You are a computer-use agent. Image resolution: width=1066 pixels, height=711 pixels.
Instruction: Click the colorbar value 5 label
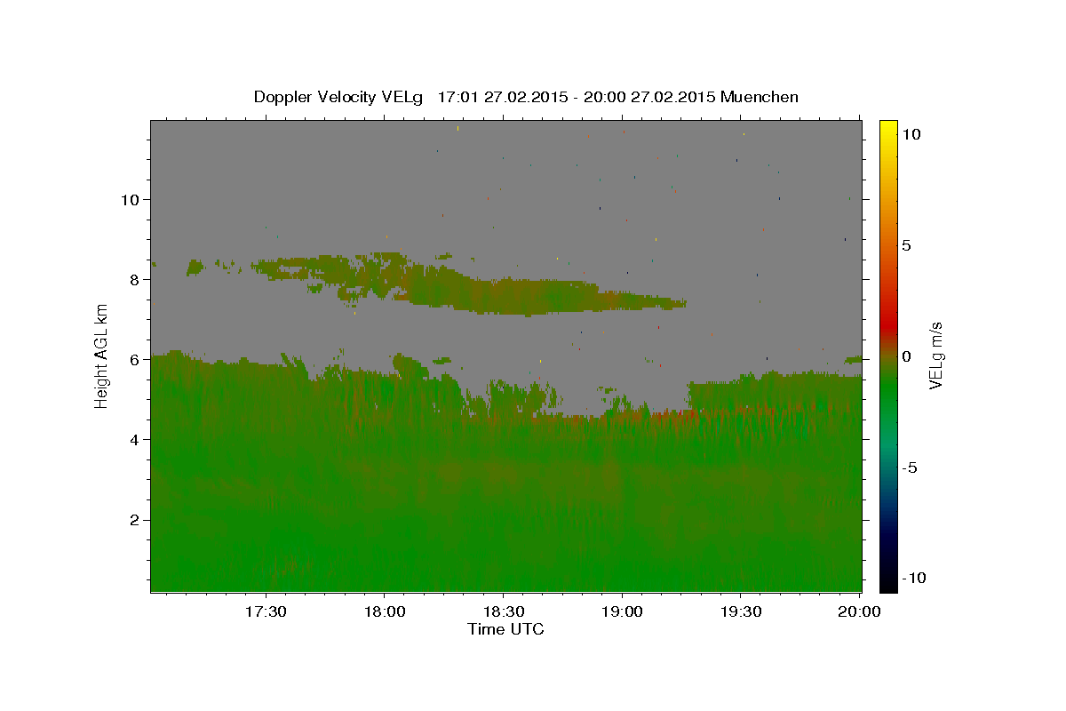point(906,245)
